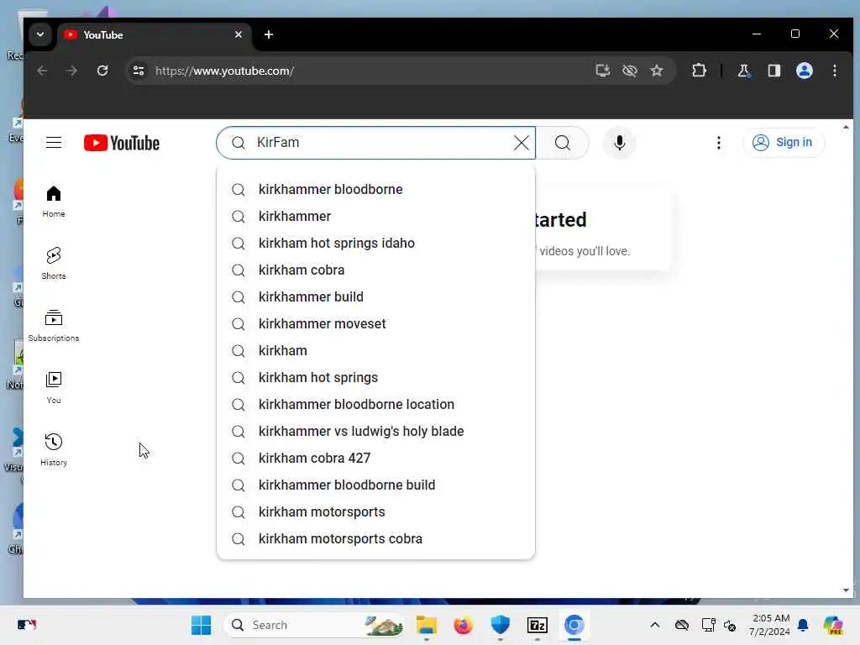Click the YouTube logo

click(122, 143)
